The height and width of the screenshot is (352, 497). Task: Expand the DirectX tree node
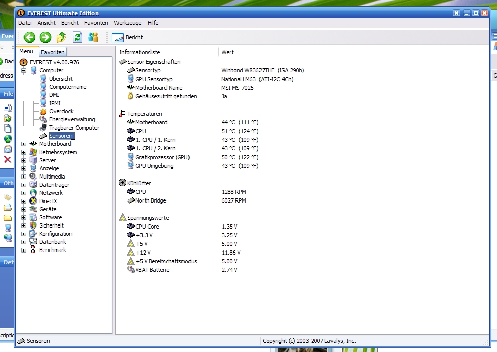24,202
